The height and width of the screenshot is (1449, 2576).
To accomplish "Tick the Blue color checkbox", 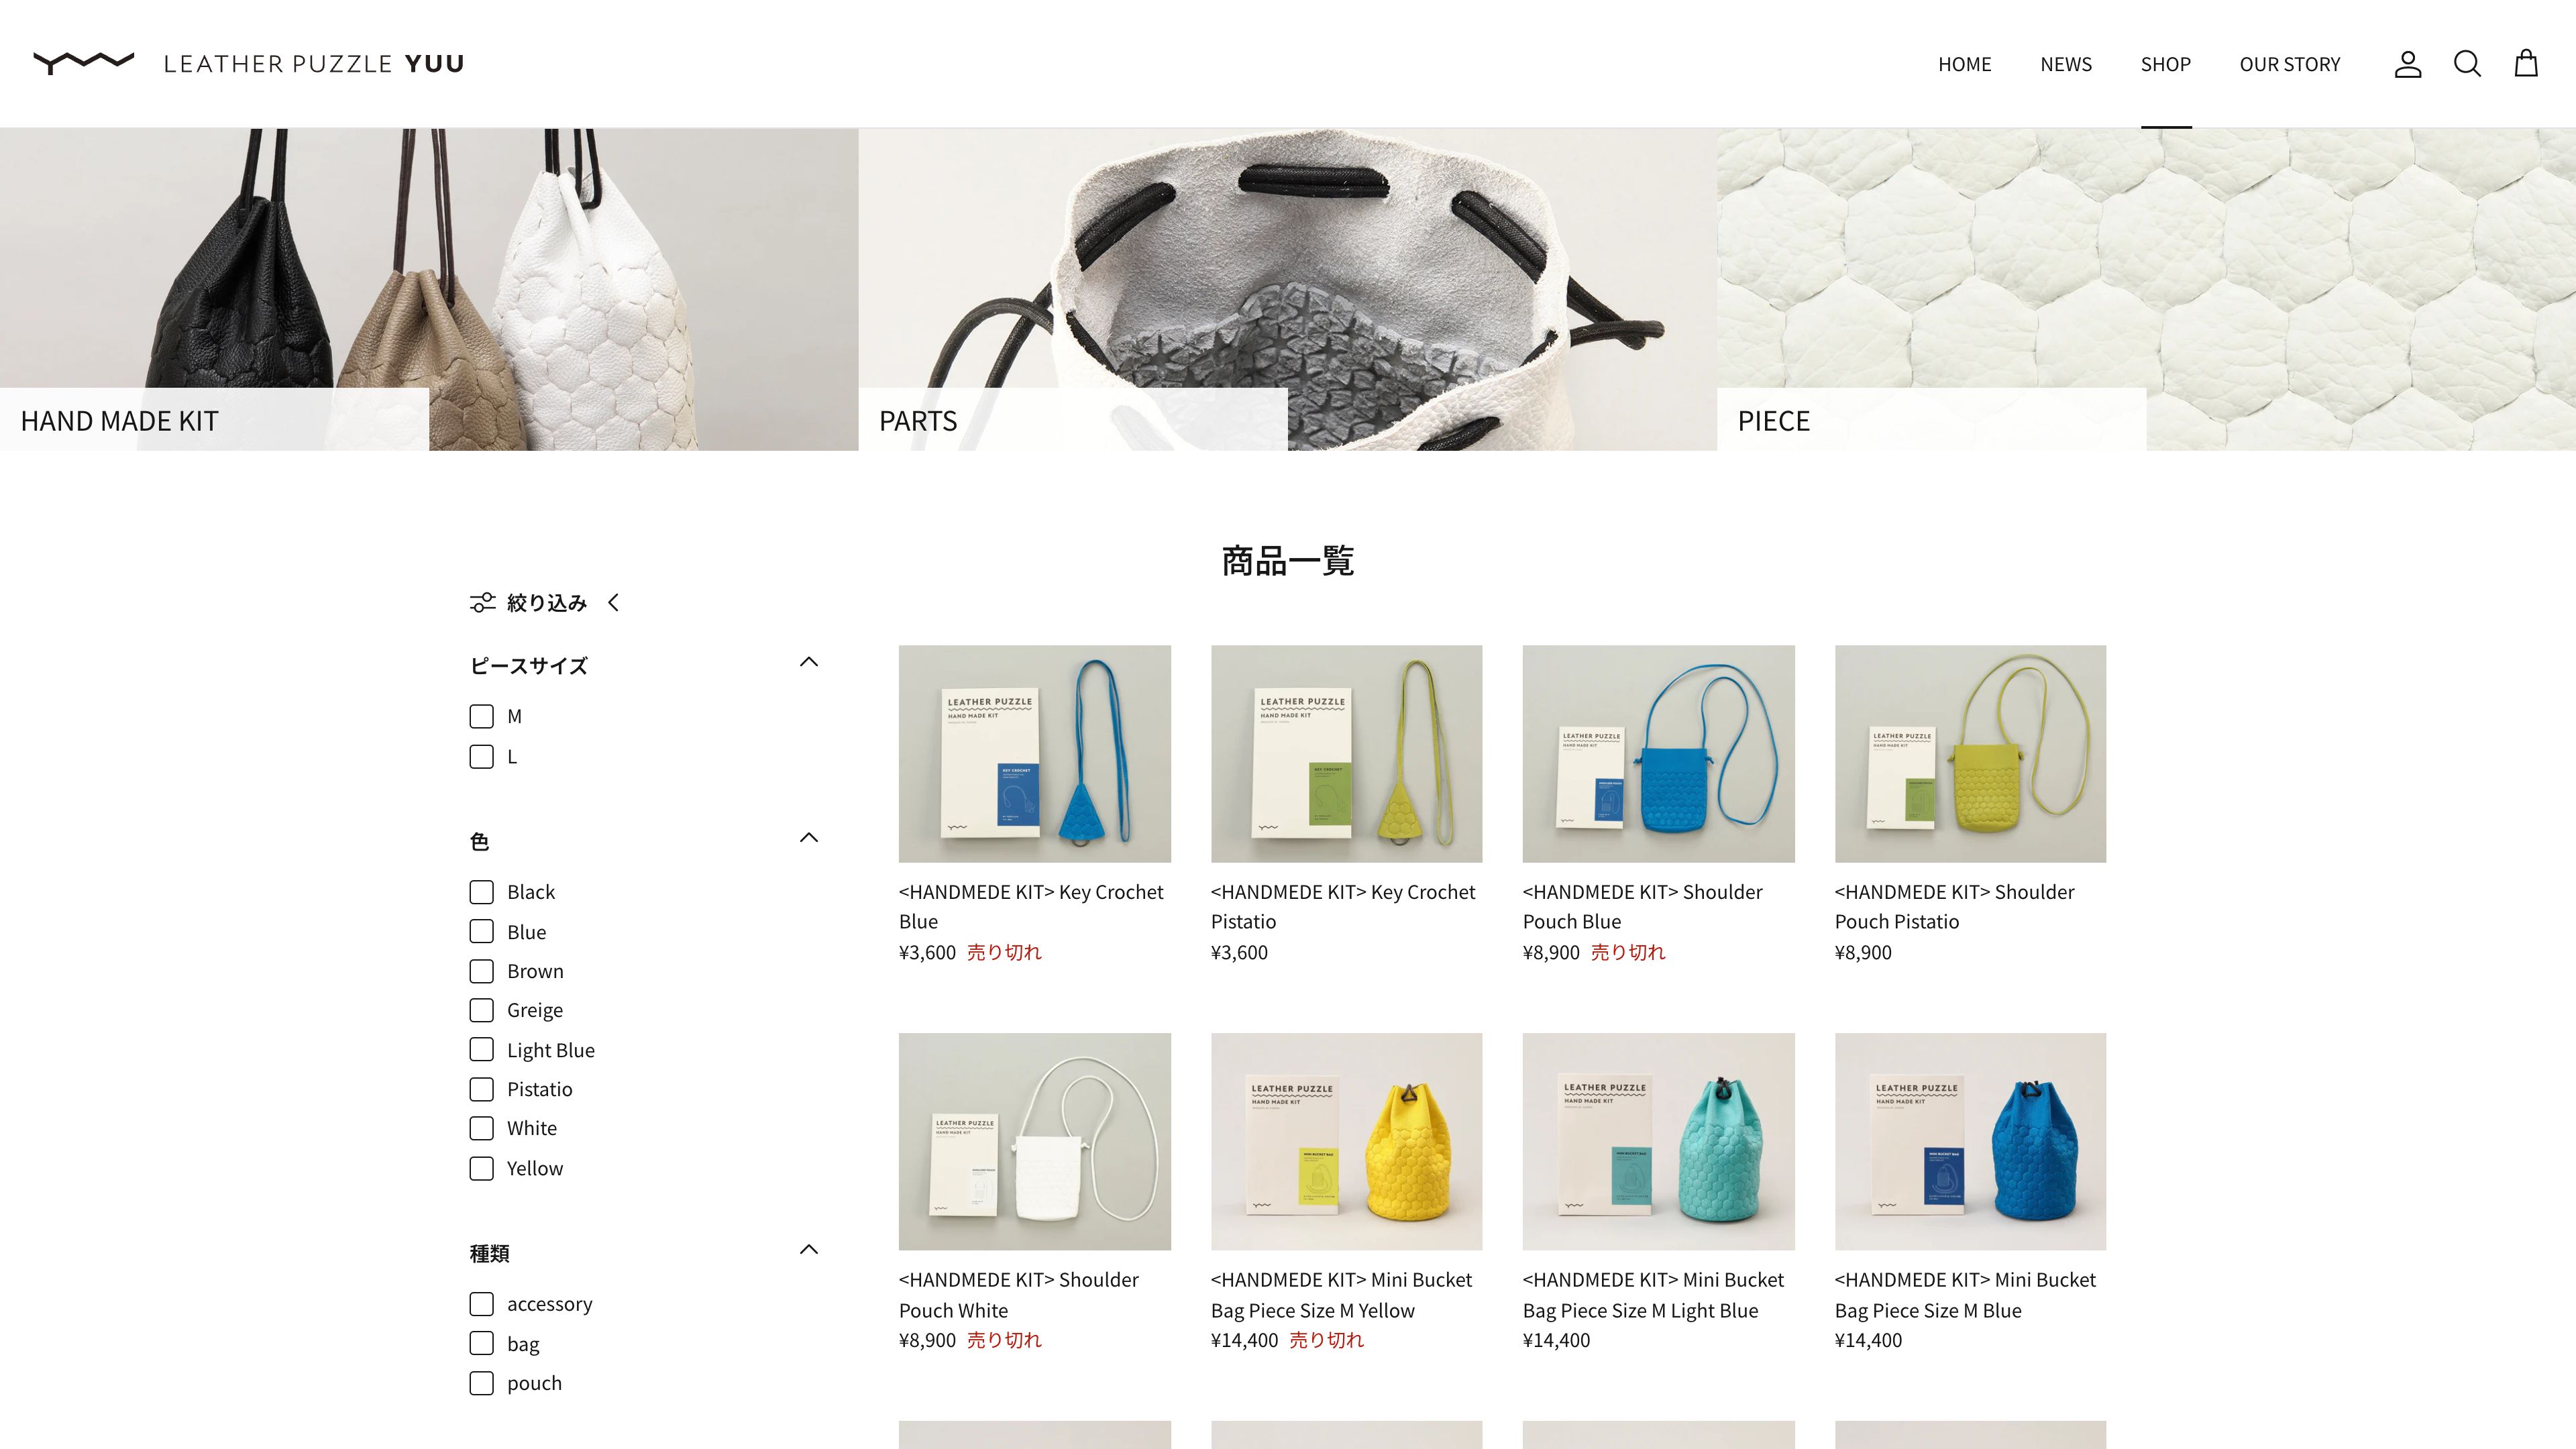I will (x=481, y=931).
